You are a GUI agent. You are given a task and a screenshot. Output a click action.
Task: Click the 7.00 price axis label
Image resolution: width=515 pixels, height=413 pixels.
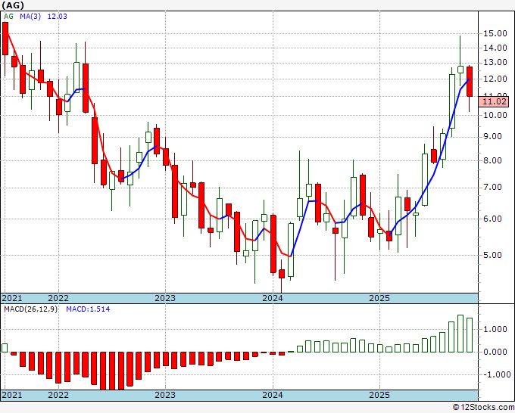point(493,188)
